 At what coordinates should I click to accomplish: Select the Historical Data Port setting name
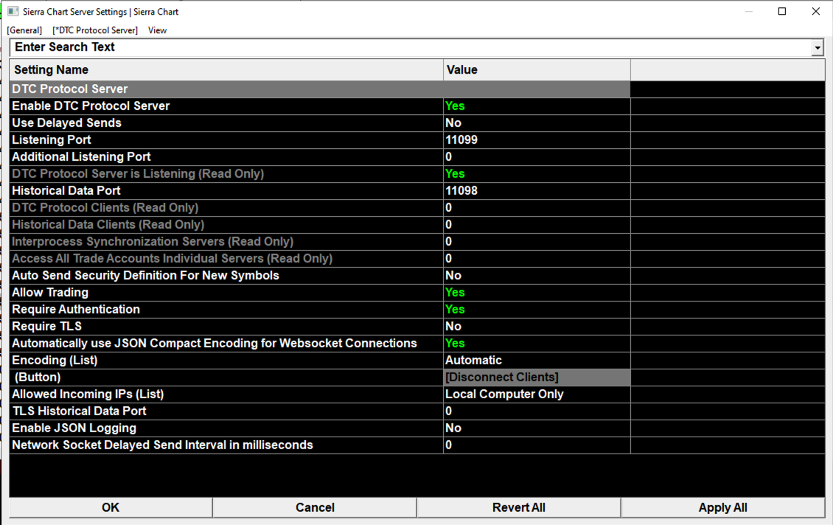point(66,191)
